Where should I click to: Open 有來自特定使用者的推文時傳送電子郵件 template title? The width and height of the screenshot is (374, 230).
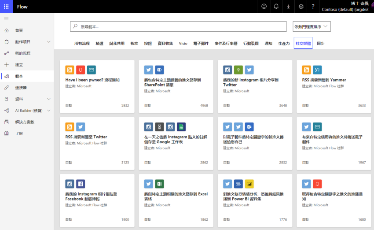(332, 140)
